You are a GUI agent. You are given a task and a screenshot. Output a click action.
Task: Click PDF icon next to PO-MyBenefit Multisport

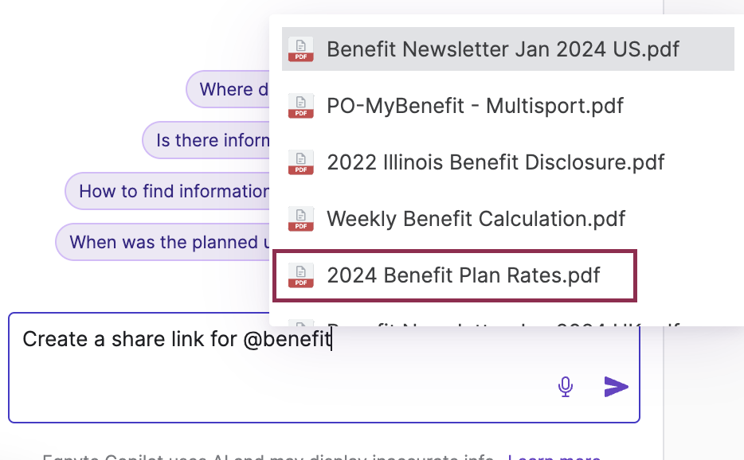point(301,106)
